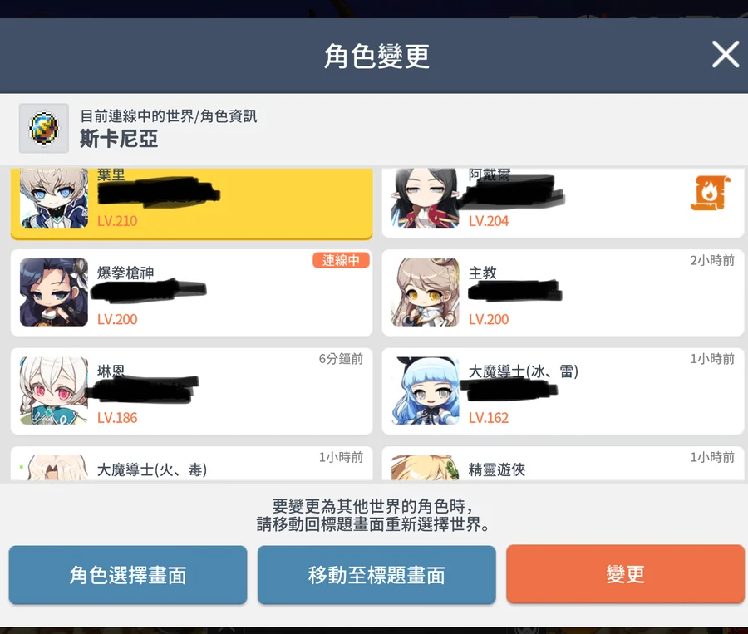This screenshot has width=748, height=634.
Task: Click the 主教 character portrait
Action: (x=425, y=292)
